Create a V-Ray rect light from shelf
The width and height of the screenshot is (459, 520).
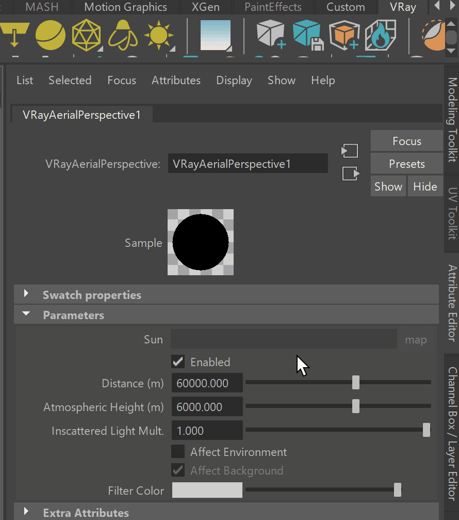click(14, 35)
